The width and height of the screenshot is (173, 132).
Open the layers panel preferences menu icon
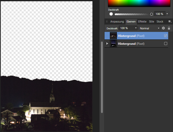tap(170, 21)
